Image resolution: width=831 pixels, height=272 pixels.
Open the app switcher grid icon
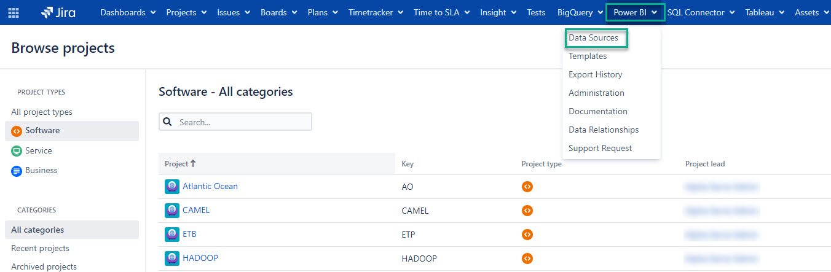pos(14,12)
